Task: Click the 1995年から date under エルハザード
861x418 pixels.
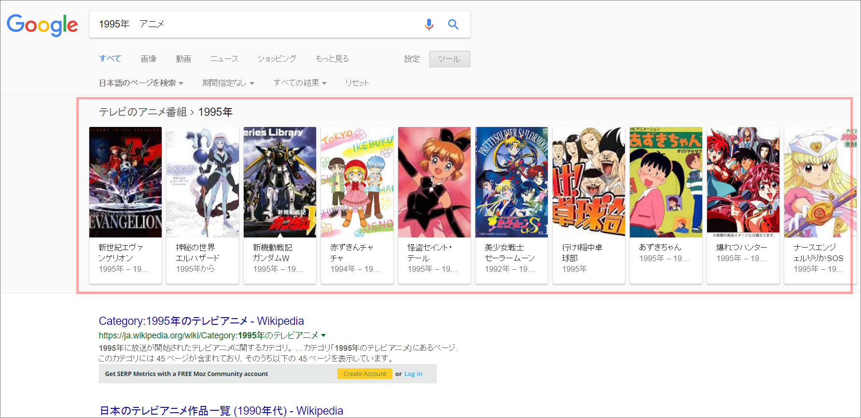Action: [195, 269]
